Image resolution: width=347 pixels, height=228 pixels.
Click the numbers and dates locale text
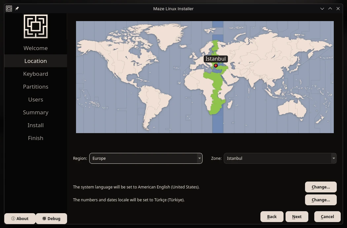(129, 200)
